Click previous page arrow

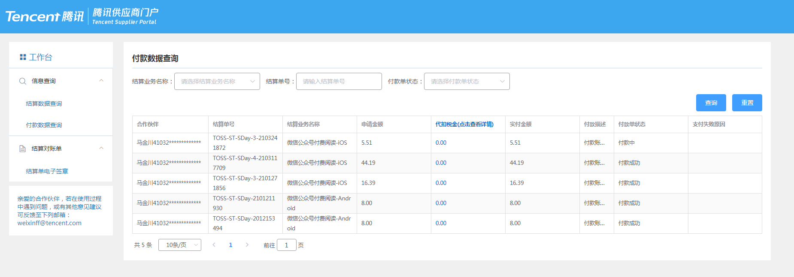point(214,245)
